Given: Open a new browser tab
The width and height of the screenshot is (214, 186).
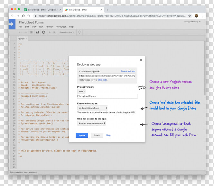Looking at the screenshot, I should point(108,10).
